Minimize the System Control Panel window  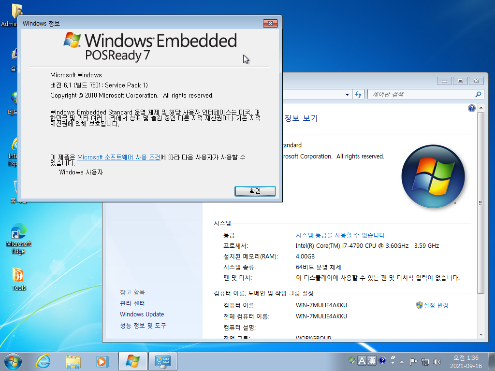445,81
